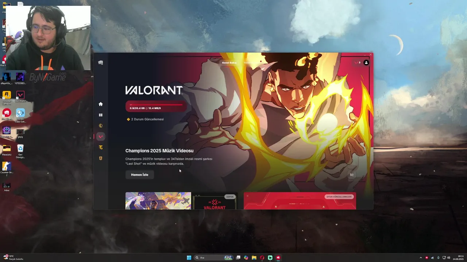Image resolution: width=467 pixels, height=262 pixels.
Task: Click the Hemen İzle button
Action: click(x=140, y=175)
